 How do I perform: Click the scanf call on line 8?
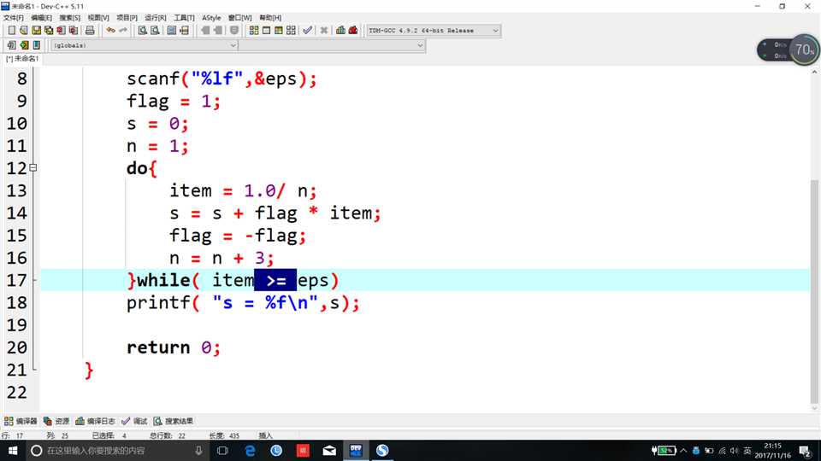[x=153, y=79]
